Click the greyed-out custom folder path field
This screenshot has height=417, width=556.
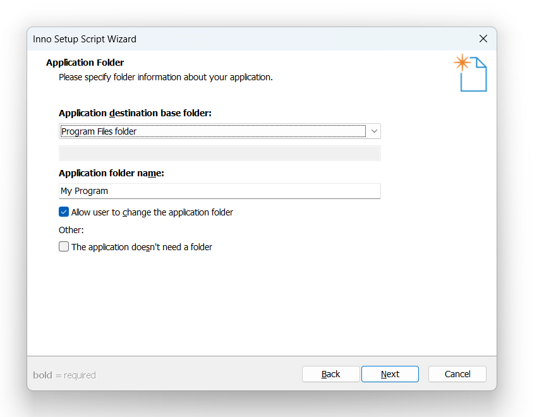pos(220,153)
